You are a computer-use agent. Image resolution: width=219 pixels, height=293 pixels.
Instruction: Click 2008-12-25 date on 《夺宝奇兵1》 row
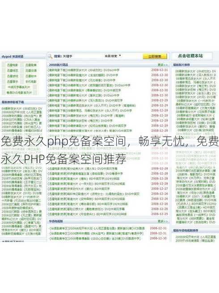pyautogui.click(x=160, y=214)
